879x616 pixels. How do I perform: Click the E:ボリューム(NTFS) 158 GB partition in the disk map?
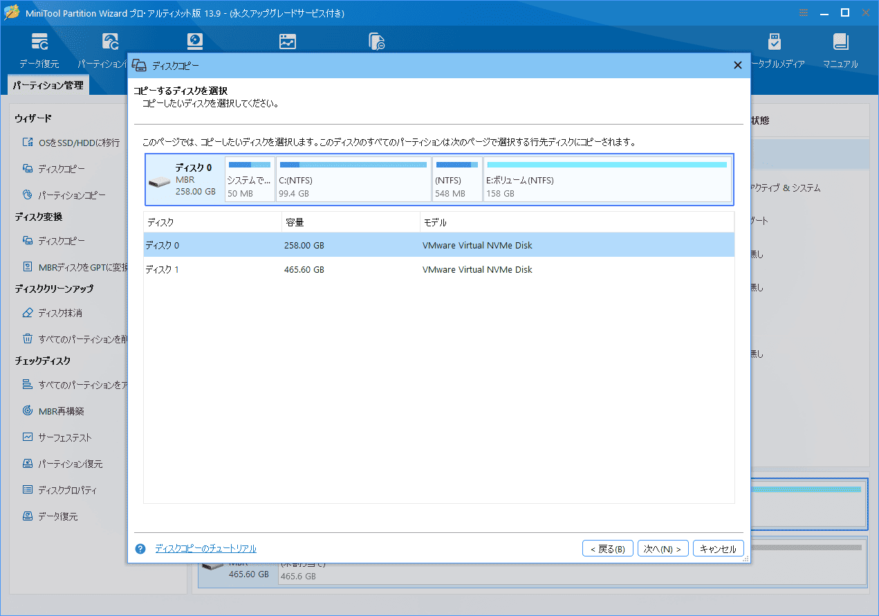[607, 179]
